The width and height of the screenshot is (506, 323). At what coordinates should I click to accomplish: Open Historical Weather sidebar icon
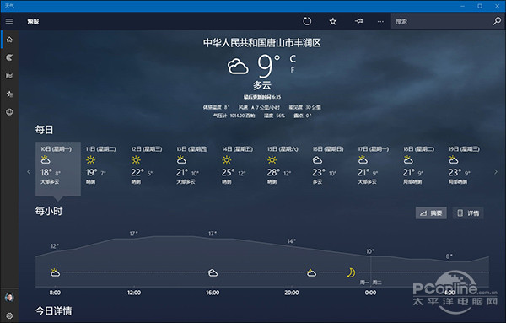pos(9,76)
